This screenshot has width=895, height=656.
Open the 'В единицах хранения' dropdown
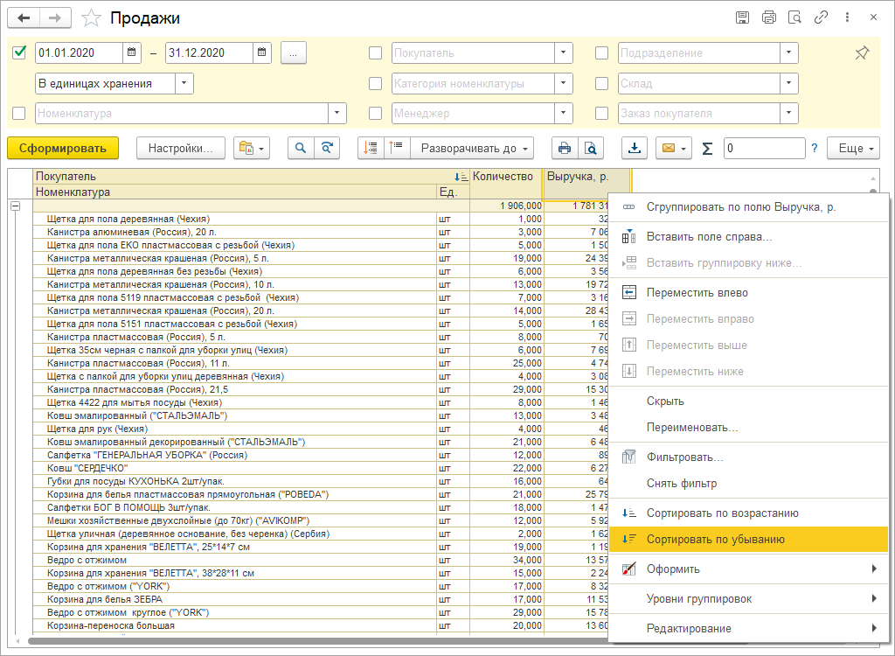pyautogui.click(x=184, y=84)
